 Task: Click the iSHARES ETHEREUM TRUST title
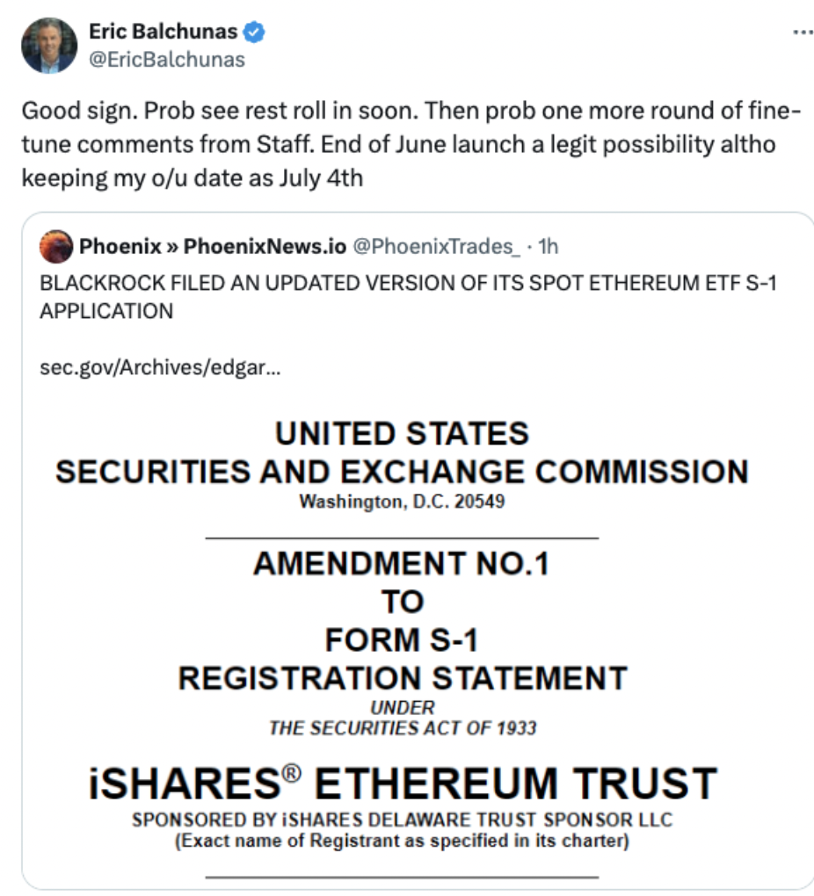(403, 783)
